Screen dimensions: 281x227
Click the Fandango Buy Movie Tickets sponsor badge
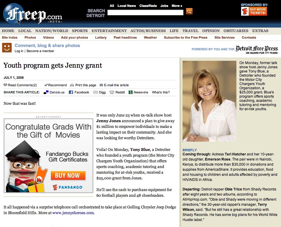(254, 11)
